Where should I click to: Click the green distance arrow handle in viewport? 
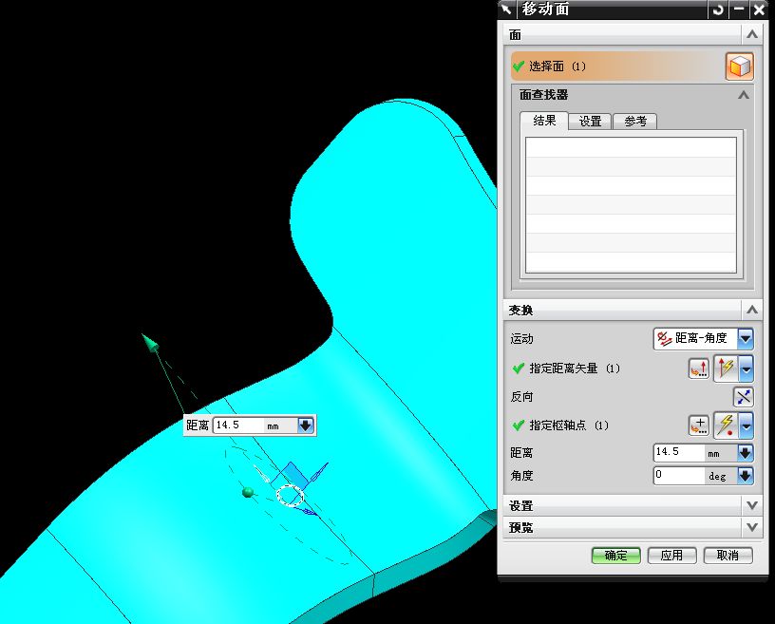pyautogui.click(x=150, y=342)
